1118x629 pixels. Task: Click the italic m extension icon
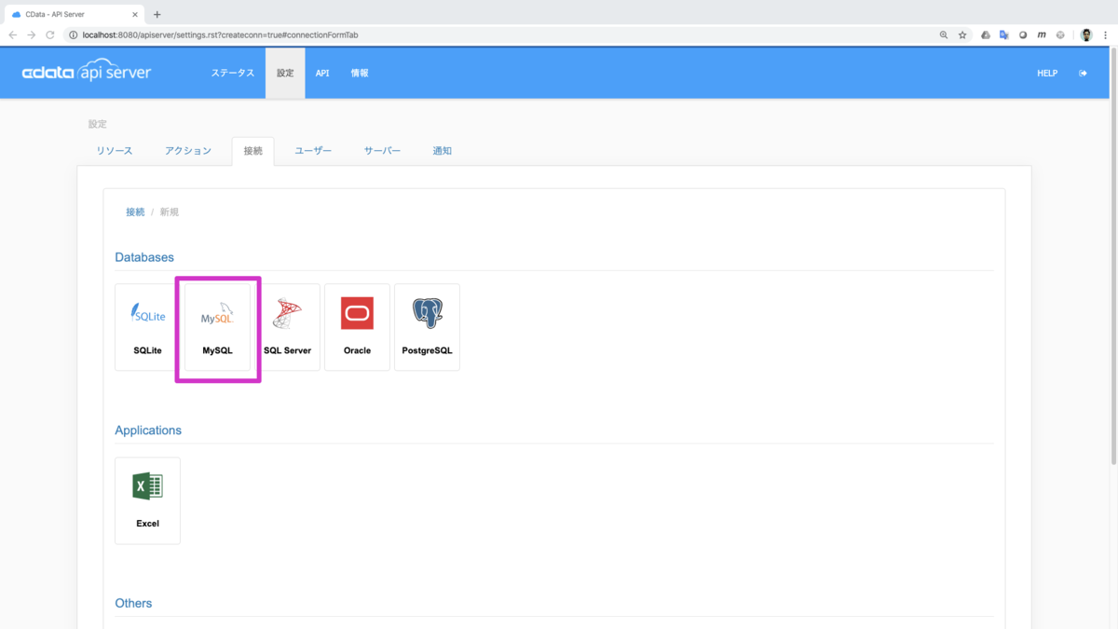1042,34
